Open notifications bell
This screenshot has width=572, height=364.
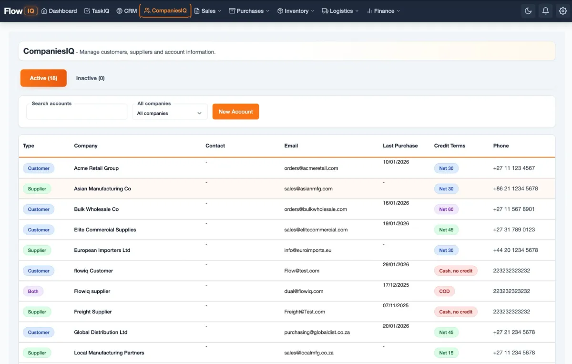coord(545,11)
